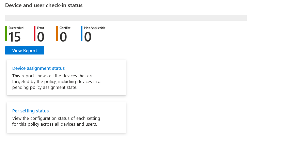
Task: Click the Error status label
Action: coord(41,28)
